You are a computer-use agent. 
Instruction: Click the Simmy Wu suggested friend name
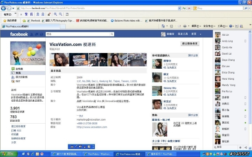point(170,88)
